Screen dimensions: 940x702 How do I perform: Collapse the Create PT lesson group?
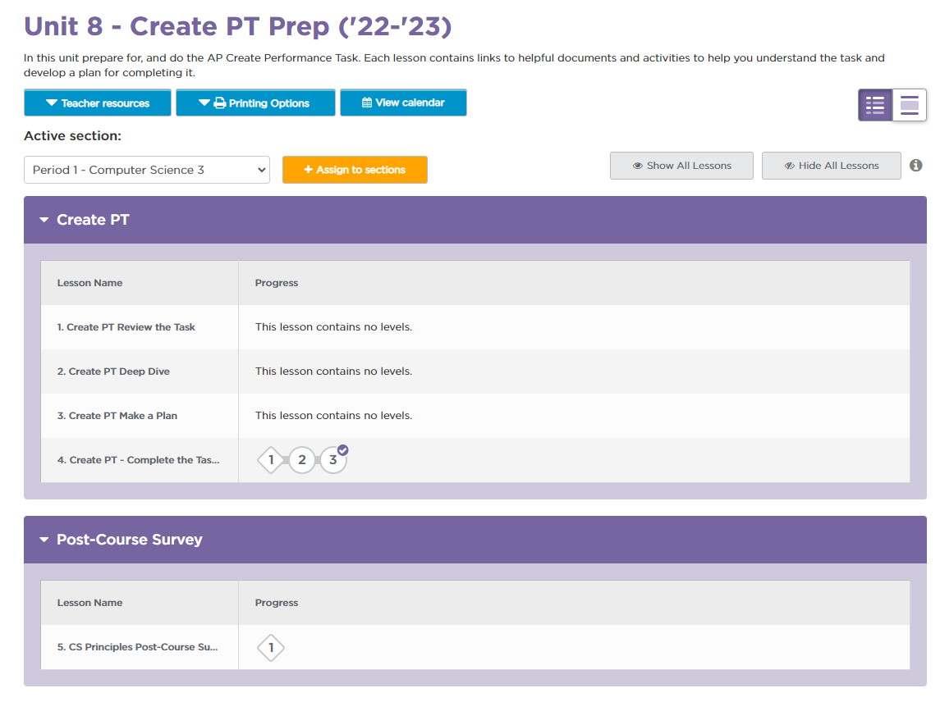(x=44, y=220)
